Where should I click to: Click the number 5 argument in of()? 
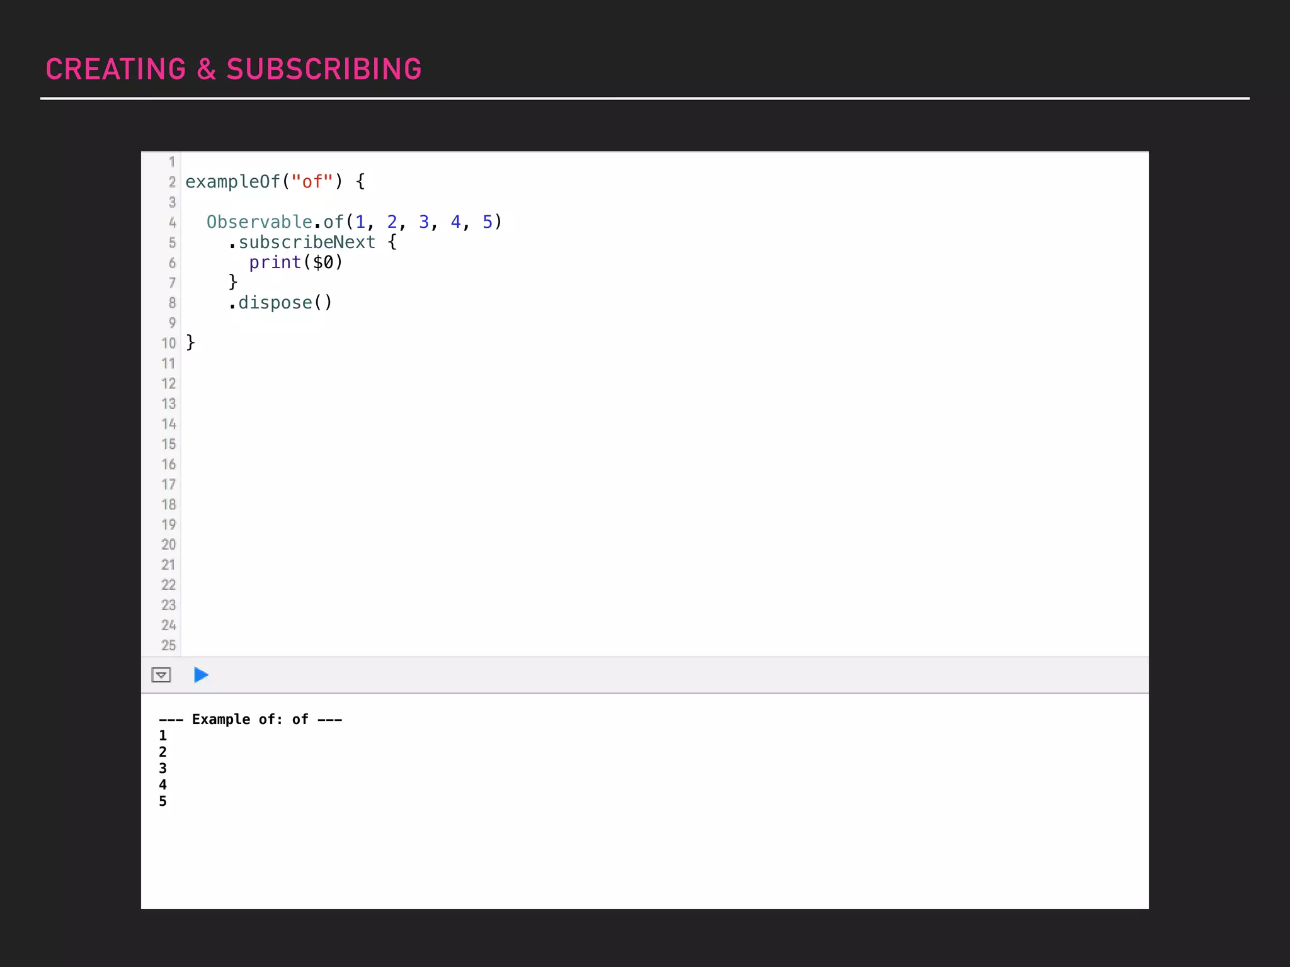point(487,222)
